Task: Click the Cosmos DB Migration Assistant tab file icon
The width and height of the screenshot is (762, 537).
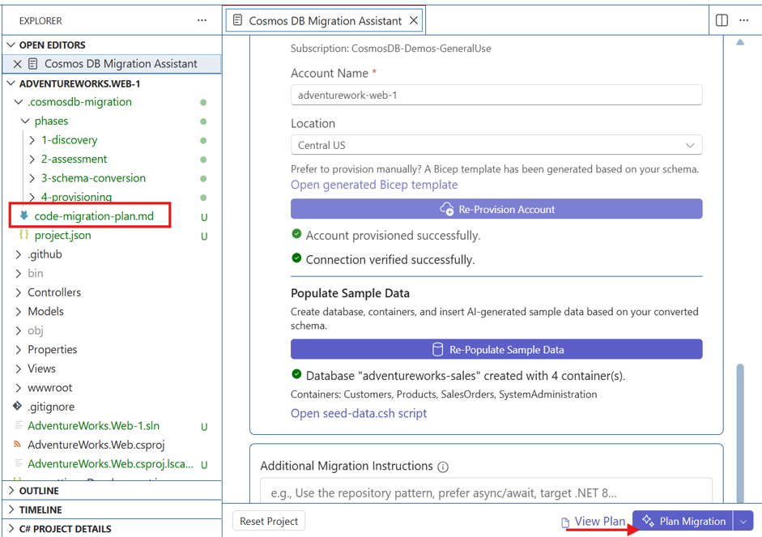Action: [x=237, y=20]
